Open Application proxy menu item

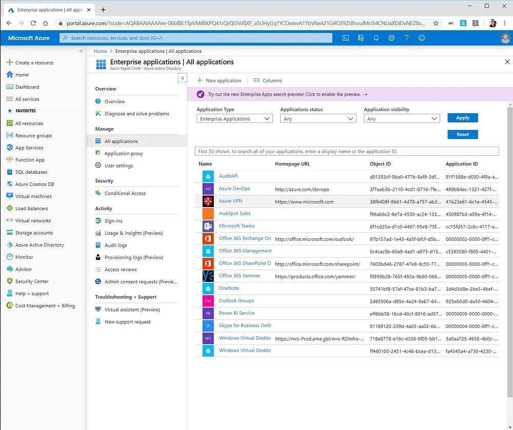click(124, 154)
